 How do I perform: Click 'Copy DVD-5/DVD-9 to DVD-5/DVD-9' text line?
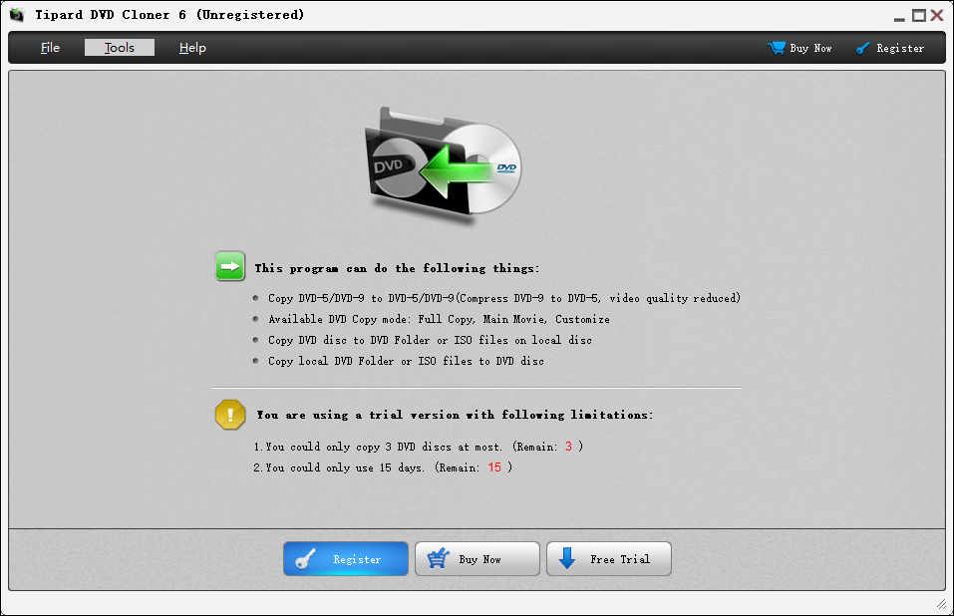tap(503, 298)
